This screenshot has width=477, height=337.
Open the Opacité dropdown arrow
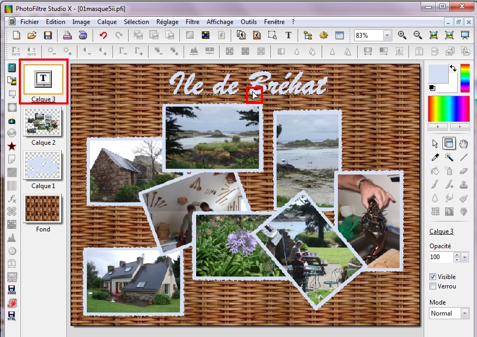[x=464, y=258]
